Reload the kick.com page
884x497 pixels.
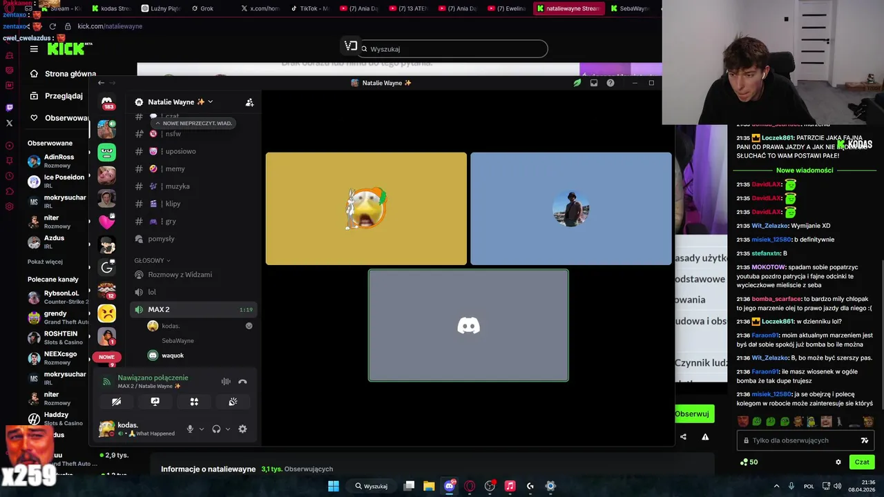(52, 26)
